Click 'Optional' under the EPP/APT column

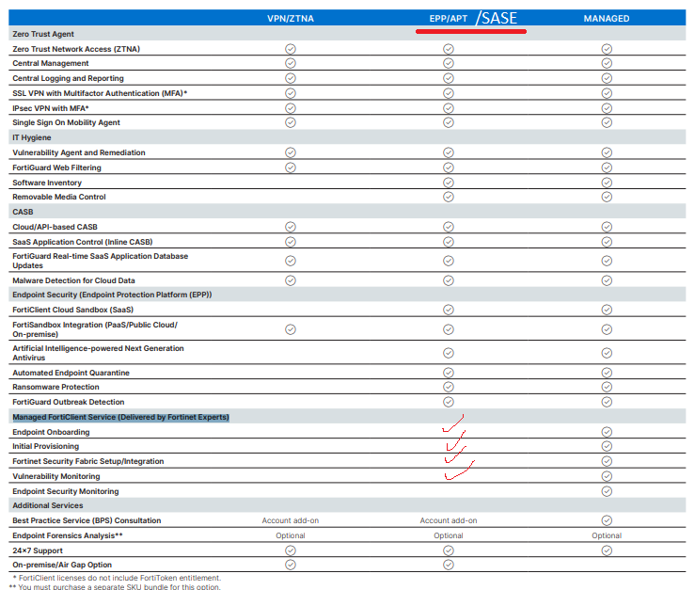point(449,535)
